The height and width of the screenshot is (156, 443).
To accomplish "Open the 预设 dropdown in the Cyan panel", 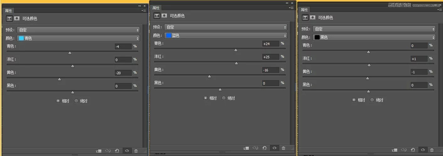I will [78, 30].
